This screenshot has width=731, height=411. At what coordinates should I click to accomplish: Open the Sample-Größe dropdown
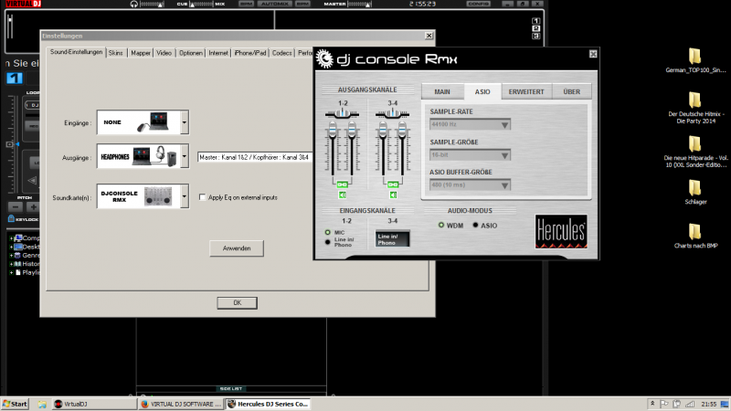click(470, 154)
